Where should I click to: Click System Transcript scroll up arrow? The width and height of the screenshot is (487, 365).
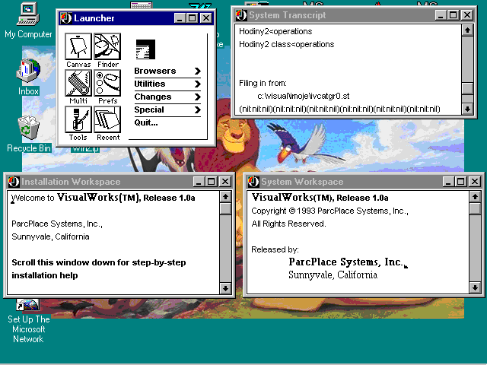pos(467,30)
